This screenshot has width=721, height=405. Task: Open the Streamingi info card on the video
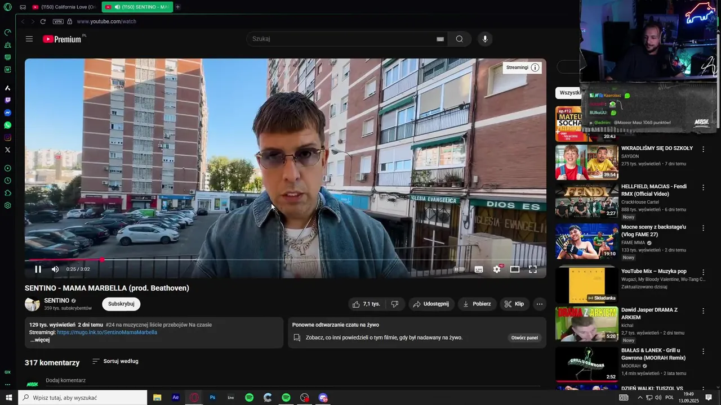523,67
